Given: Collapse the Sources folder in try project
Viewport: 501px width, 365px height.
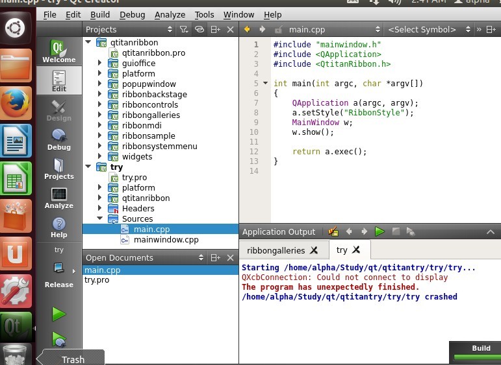Looking at the screenshot, I should pyautogui.click(x=100, y=219).
